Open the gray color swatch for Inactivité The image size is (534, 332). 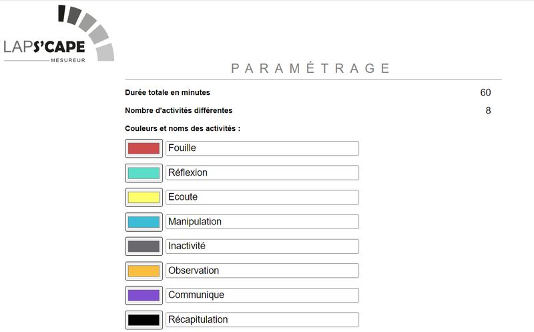coord(144,246)
